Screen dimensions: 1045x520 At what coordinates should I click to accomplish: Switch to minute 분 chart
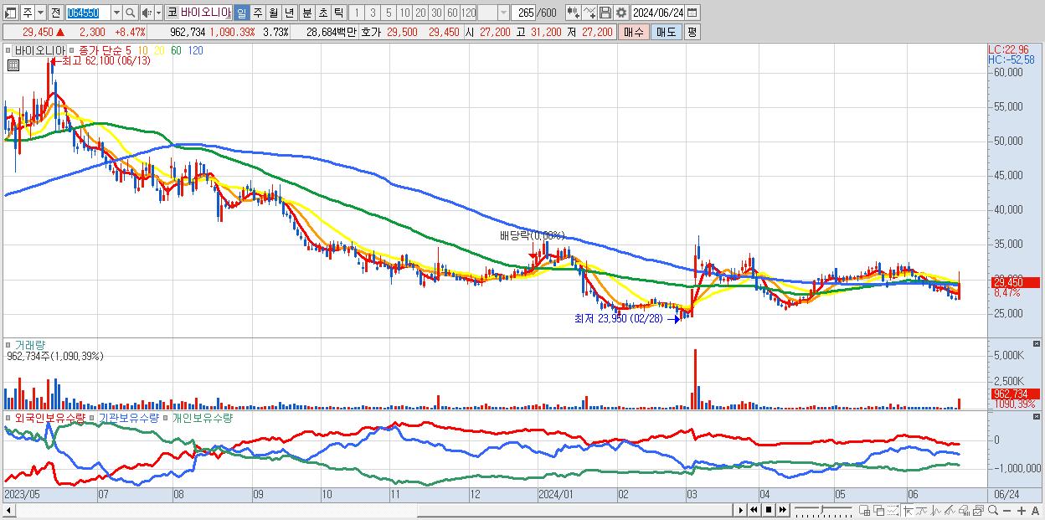(x=307, y=13)
